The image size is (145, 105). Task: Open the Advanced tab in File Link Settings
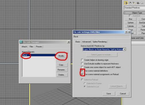pyautogui.click(x=86, y=42)
